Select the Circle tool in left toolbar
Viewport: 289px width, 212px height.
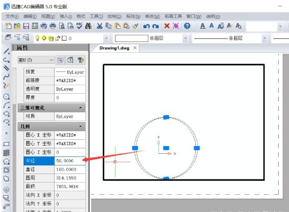pyautogui.click(x=6, y=97)
